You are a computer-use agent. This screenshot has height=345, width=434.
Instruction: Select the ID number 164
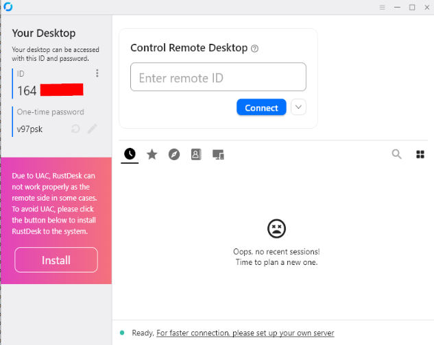(27, 90)
